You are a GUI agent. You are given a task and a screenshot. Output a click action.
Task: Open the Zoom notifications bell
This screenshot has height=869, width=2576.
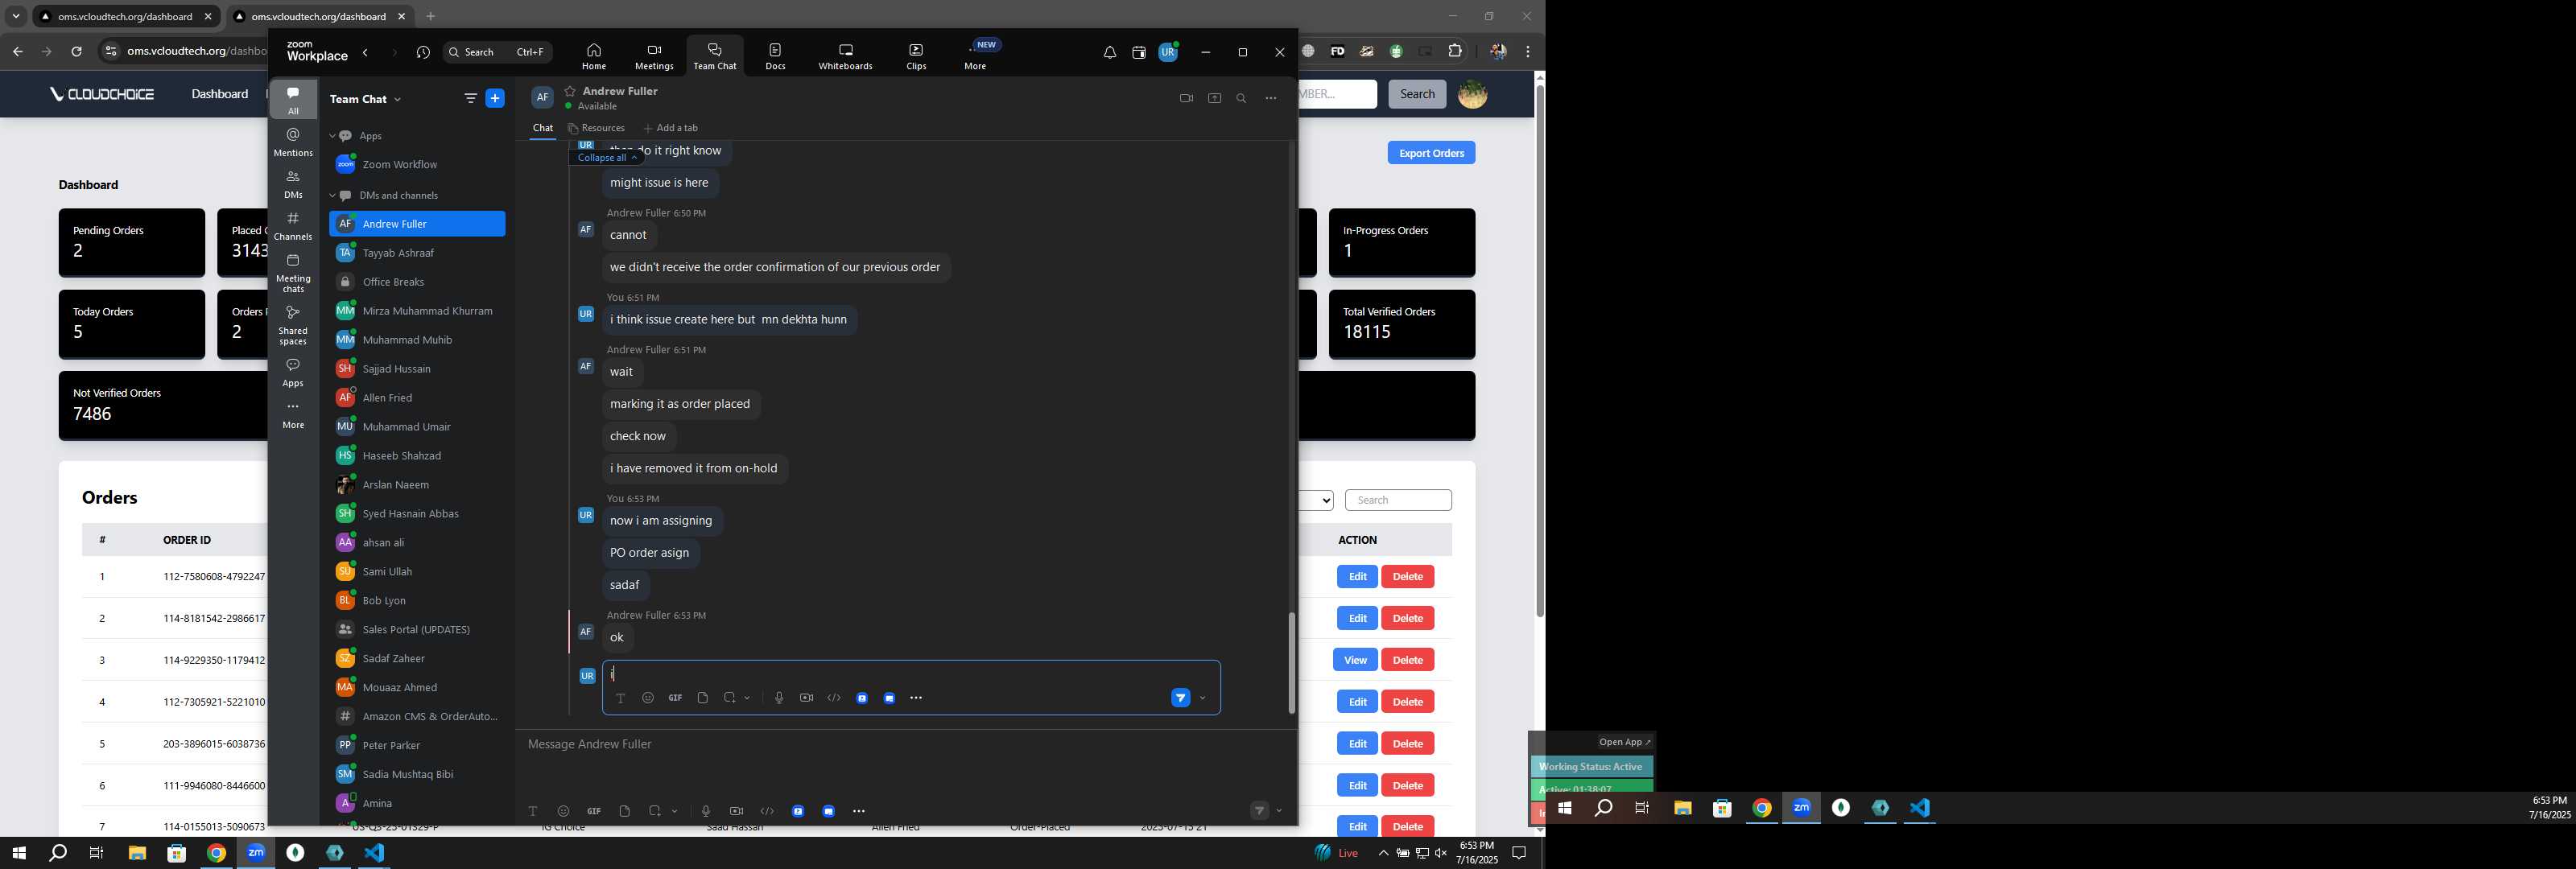coord(1109,52)
